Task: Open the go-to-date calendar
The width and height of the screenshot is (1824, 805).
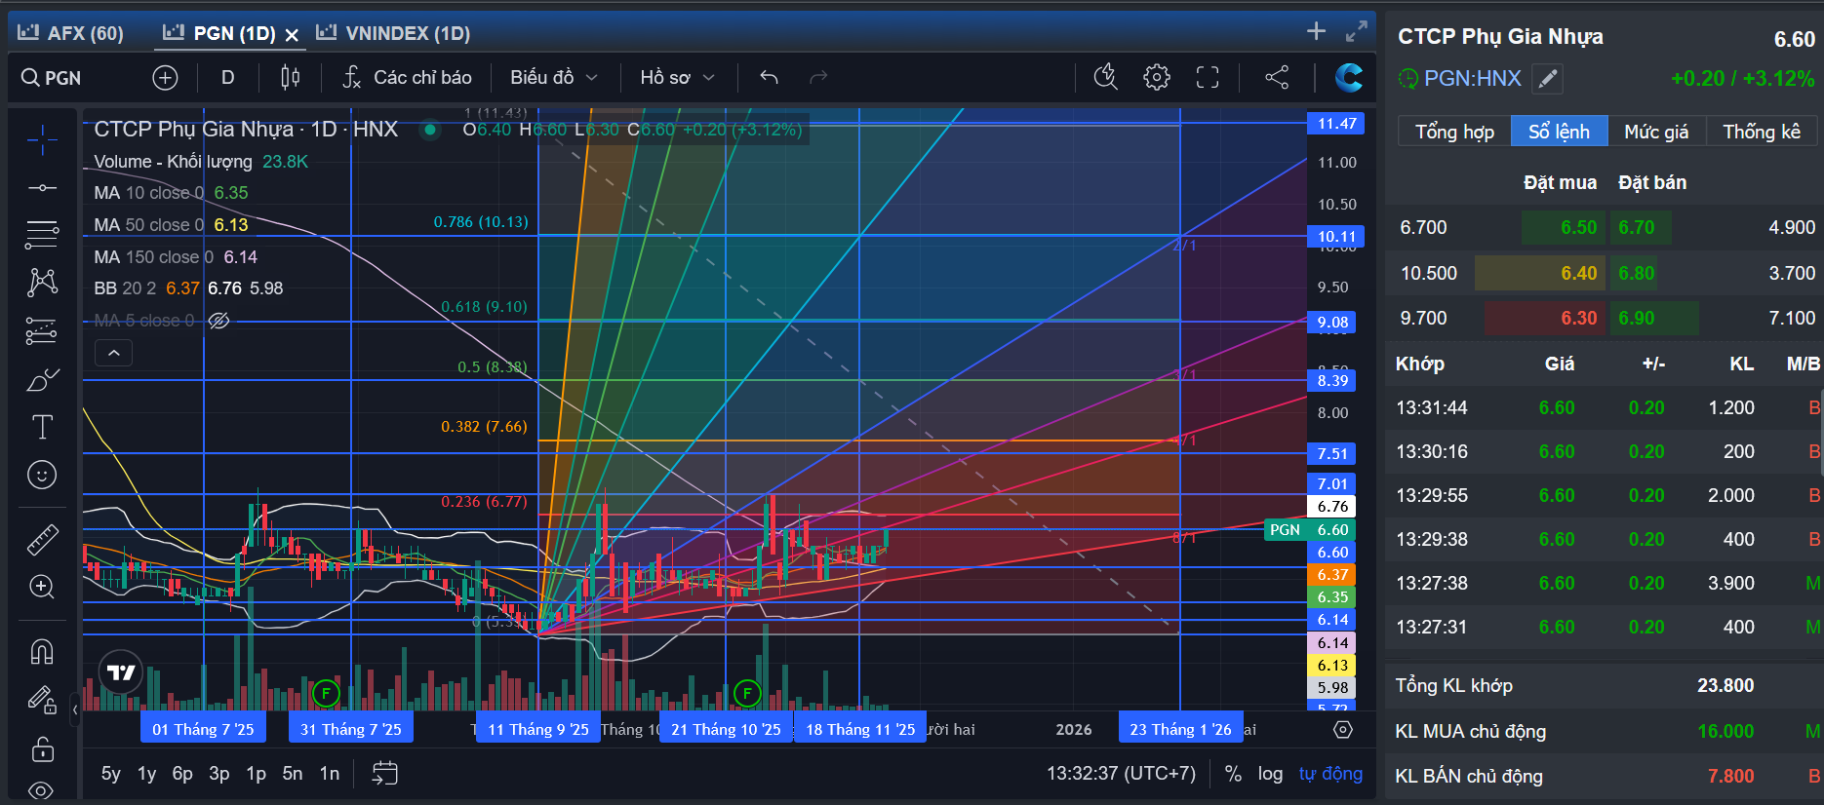Action: click(385, 774)
